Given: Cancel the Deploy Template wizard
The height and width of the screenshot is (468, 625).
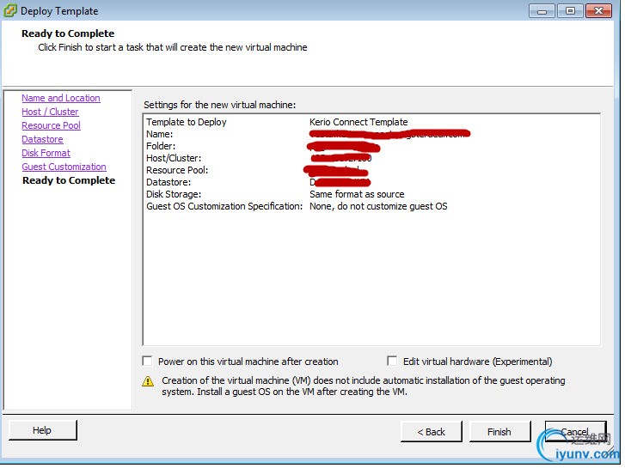Looking at the screenshot, I should [575, 432].
